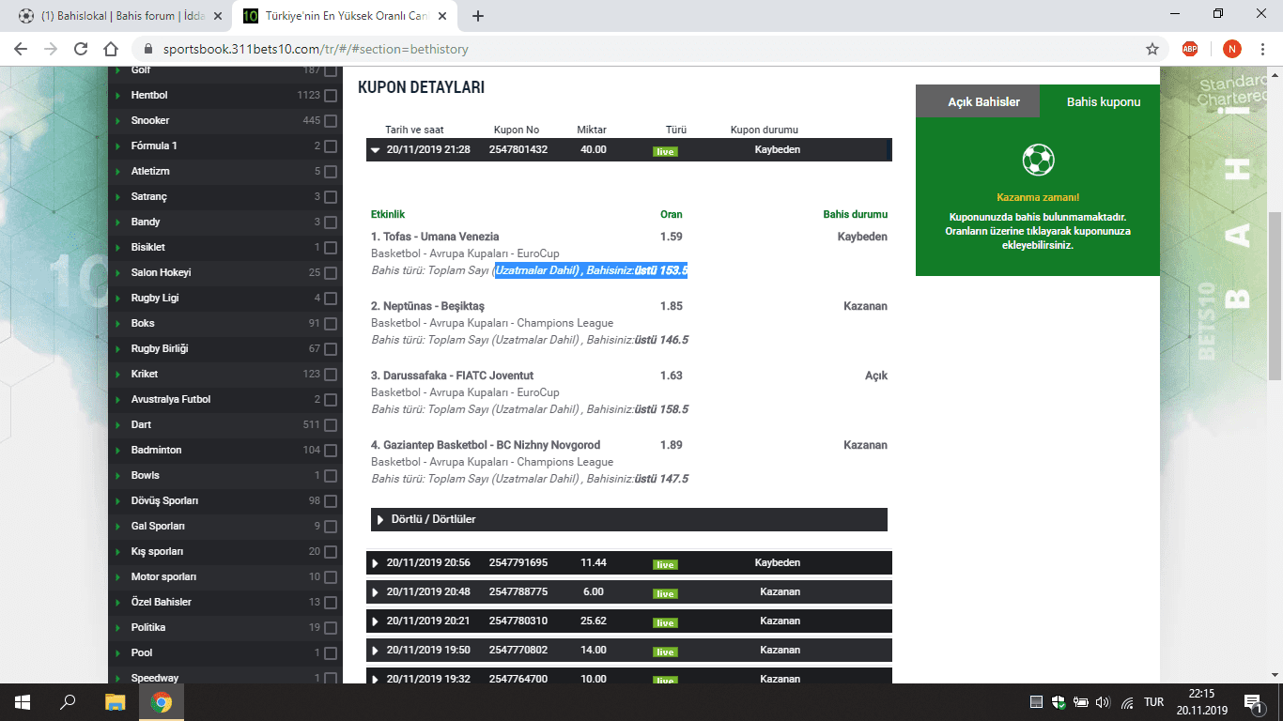Image resolution: width=1283 pixels, height=721 pixels.
Task: Click Chrome icon in taskbar
Action: 162,701
